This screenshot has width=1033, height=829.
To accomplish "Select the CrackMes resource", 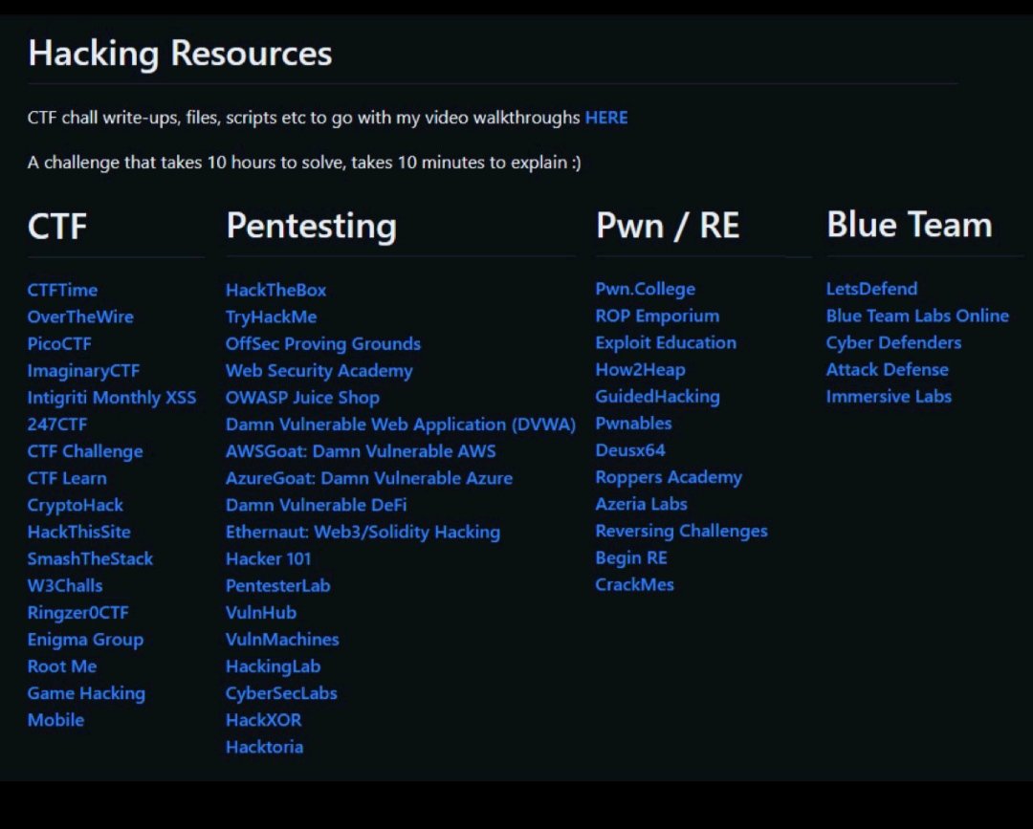I will [x=634, y=584].
